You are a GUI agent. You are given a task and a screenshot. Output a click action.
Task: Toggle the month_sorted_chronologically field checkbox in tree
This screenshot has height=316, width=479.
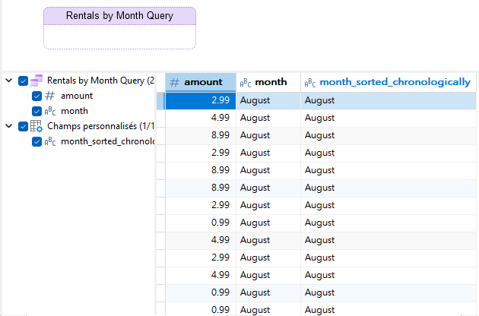tap(36, 141)
